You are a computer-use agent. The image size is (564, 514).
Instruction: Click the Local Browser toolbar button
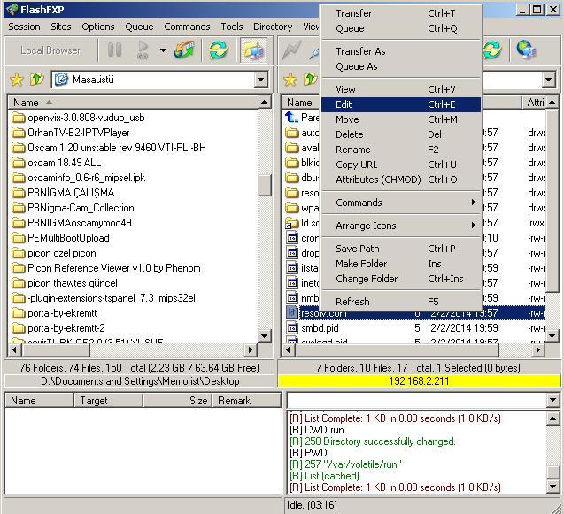(x=50, y=50)
